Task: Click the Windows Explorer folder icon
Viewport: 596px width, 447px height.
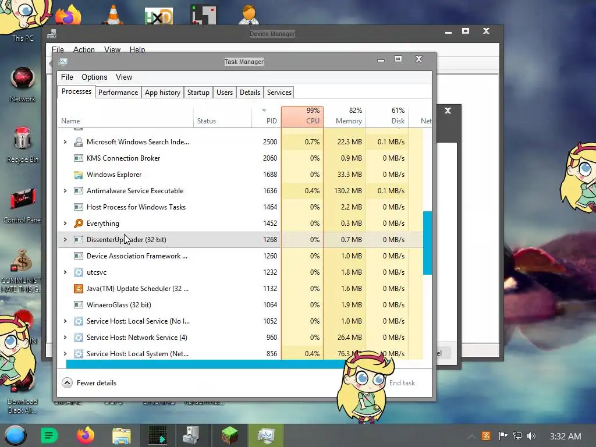Action: 79,175
